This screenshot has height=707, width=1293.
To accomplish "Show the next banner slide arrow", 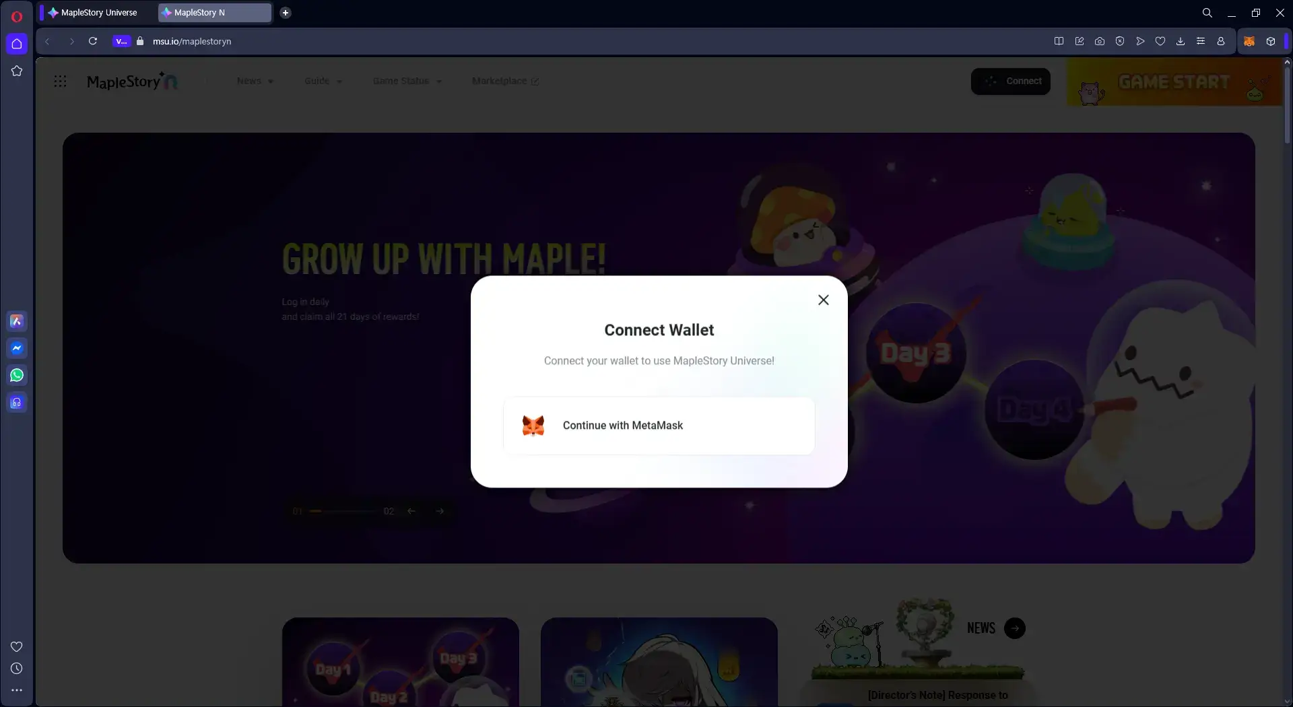I will pos(440,511).
